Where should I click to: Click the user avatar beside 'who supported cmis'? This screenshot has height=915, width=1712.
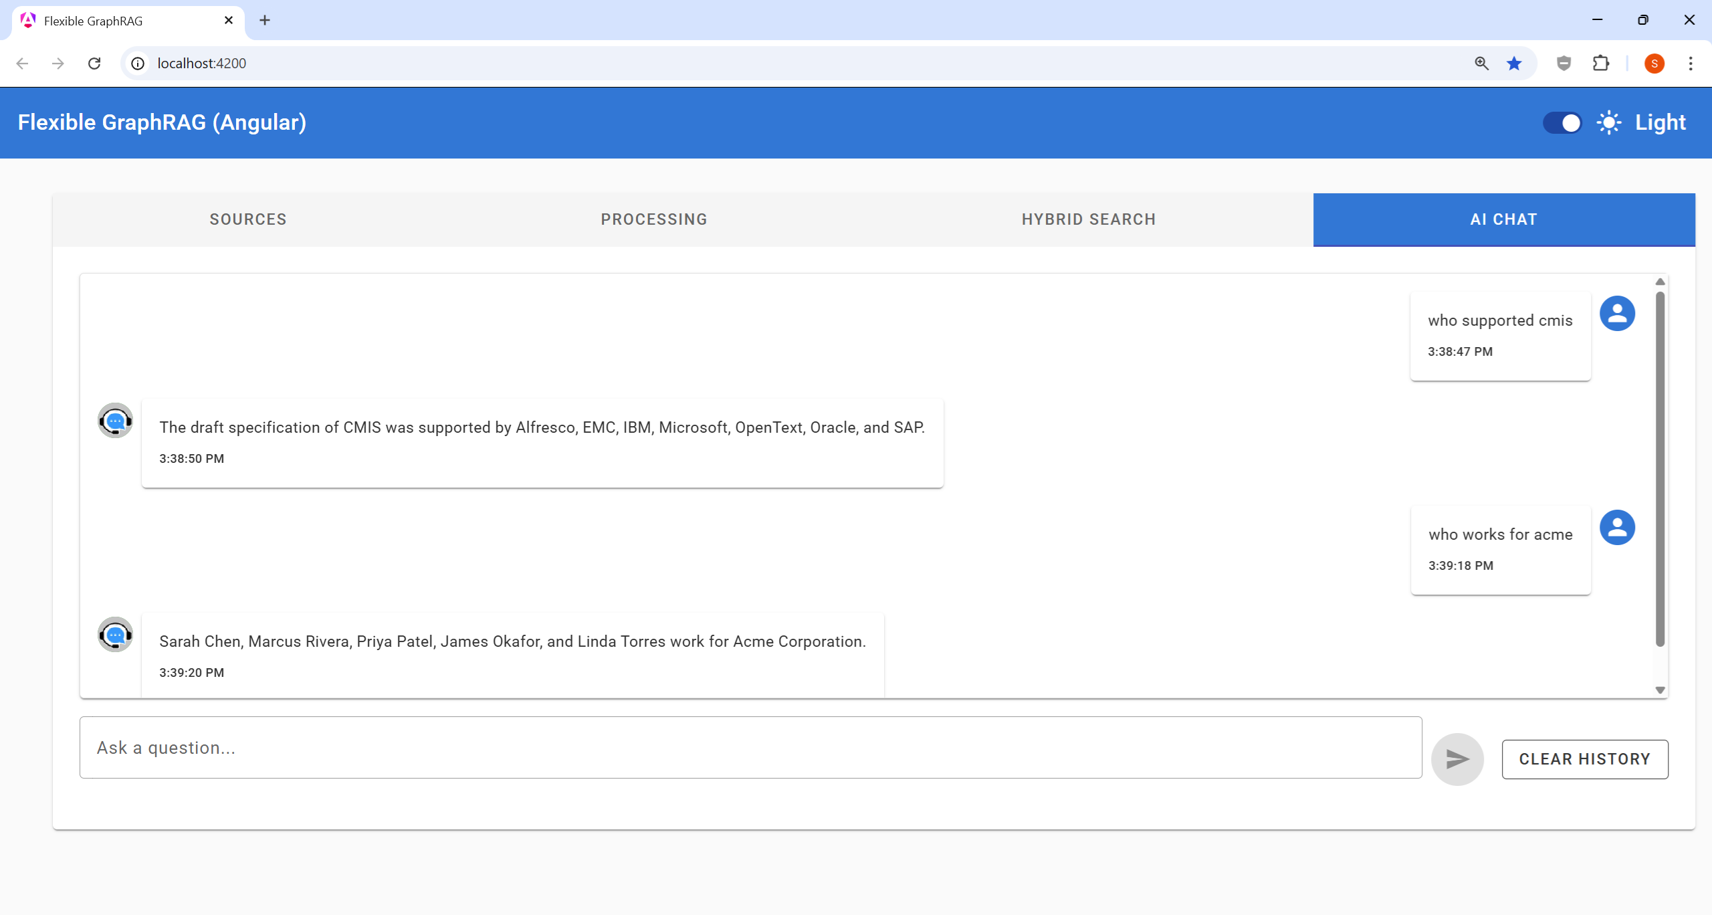(x=1617, y=314)
